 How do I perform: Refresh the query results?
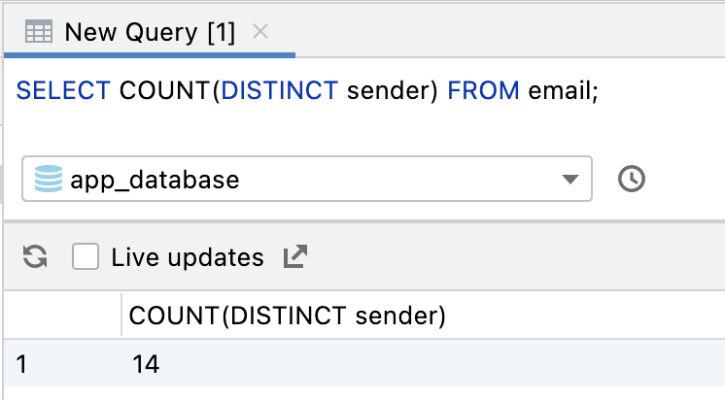click(35, 257)
